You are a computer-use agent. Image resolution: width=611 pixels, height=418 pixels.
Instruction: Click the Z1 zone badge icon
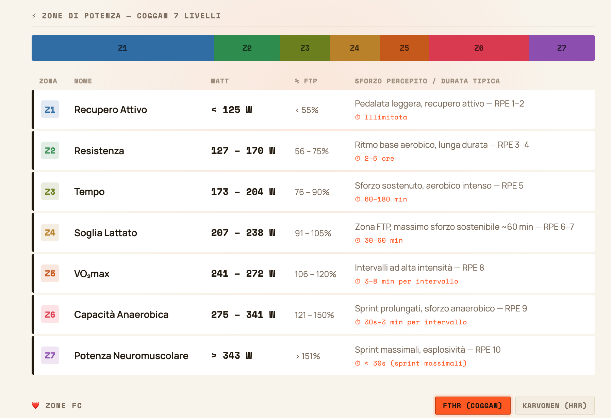[x=50, y=110]
